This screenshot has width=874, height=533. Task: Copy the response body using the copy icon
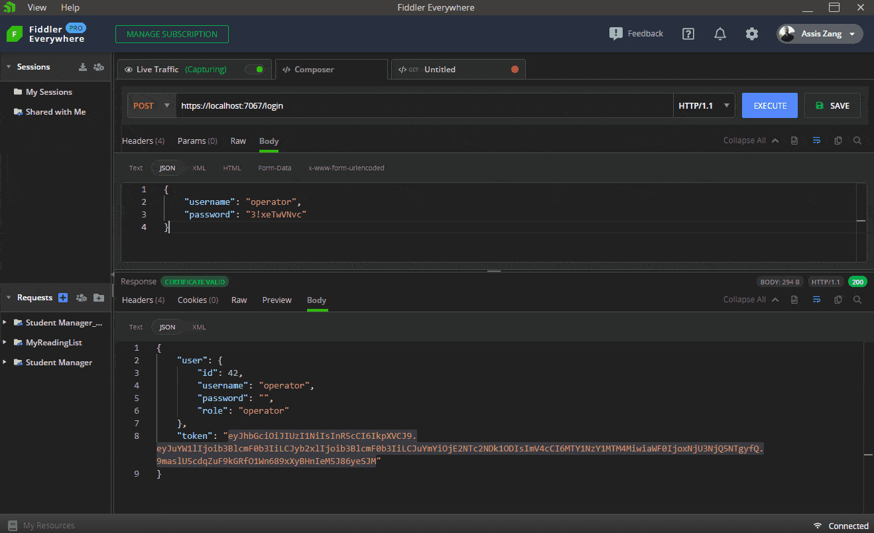tap(838, 300)
